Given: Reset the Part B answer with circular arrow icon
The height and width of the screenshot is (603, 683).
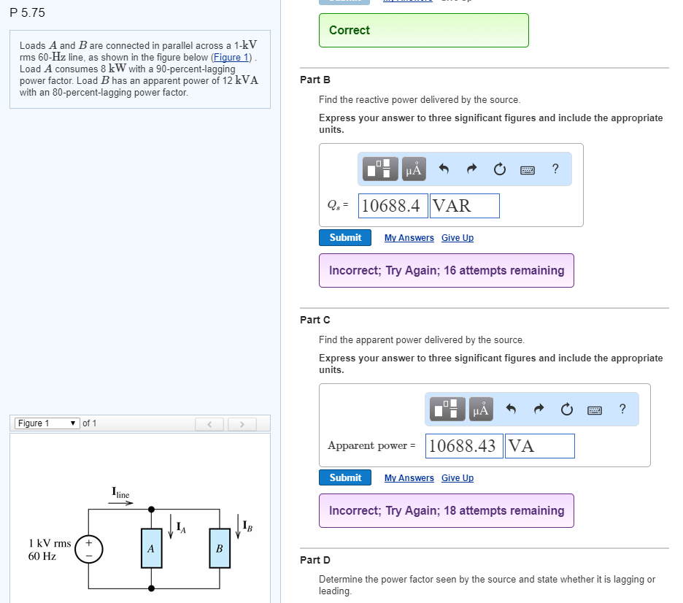Looking at the screenshot, I should coord(499,169).
